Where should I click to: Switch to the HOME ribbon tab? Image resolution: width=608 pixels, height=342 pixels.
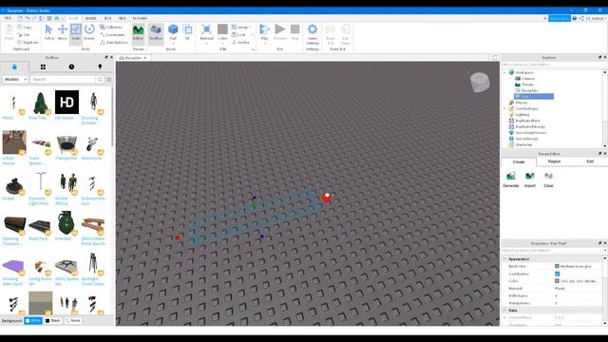click(73, 18)
